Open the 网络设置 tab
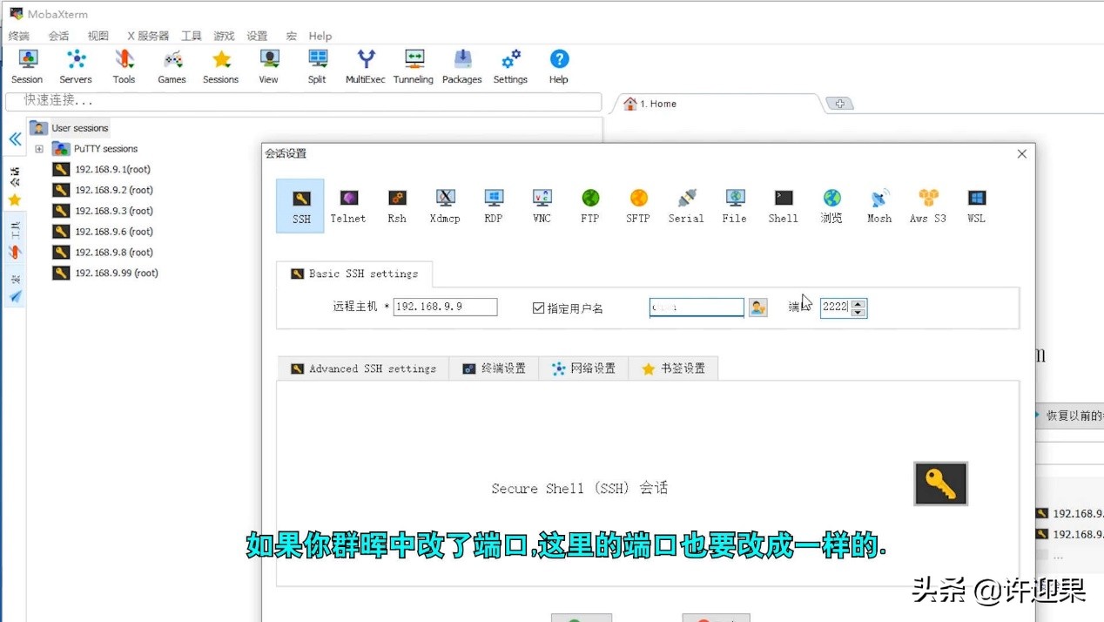This screenshot has height=622, width=1104. click(x=583, y=368)
